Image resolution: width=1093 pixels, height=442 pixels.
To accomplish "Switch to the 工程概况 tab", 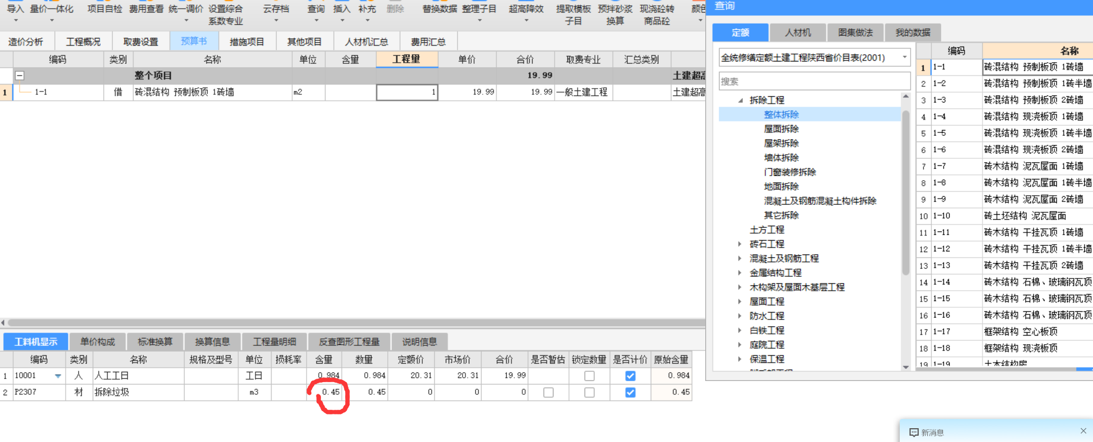I will tap(83, 41).
